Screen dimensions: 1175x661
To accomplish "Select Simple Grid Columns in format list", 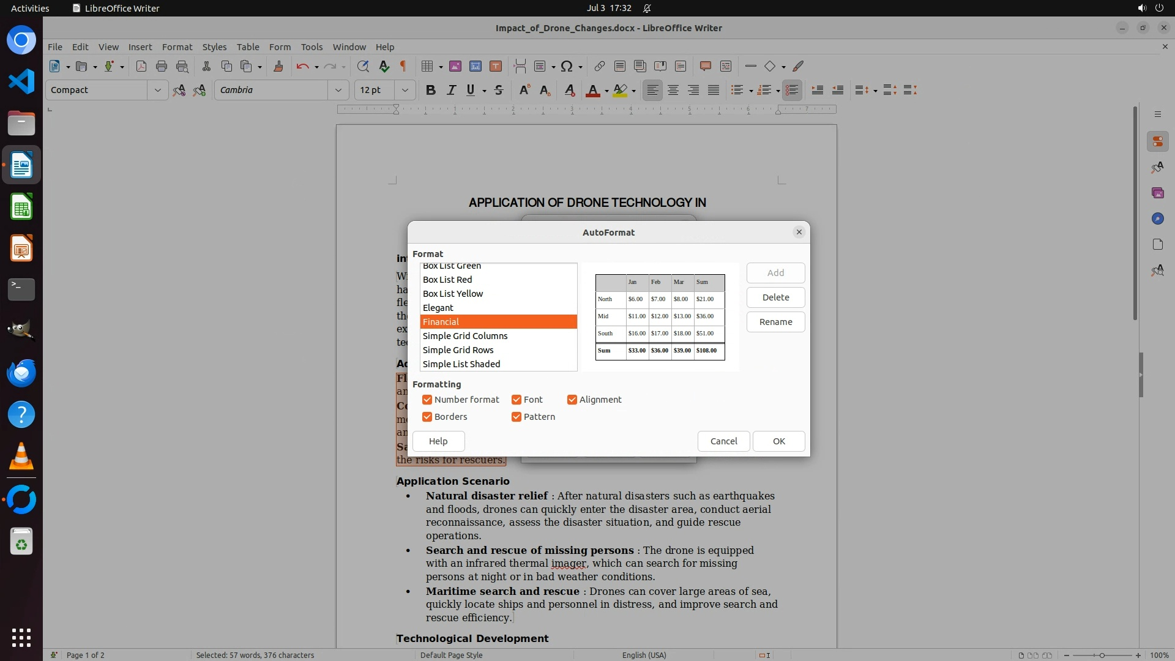I will pos(465,336).
